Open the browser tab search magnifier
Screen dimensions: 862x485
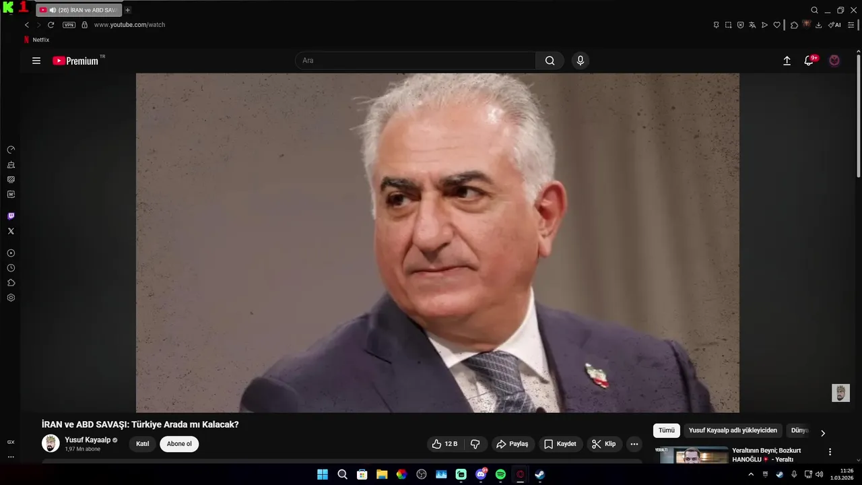pos(814,10)
